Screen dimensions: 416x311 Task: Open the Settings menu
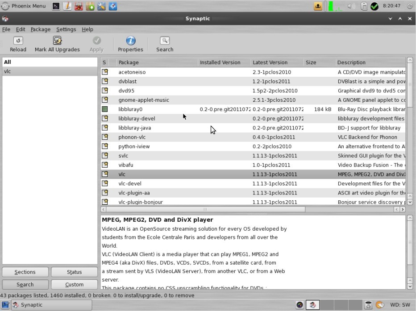point(66,29)
